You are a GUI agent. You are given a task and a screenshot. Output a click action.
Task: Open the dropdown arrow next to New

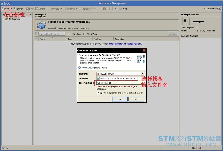tap(11, 9)
